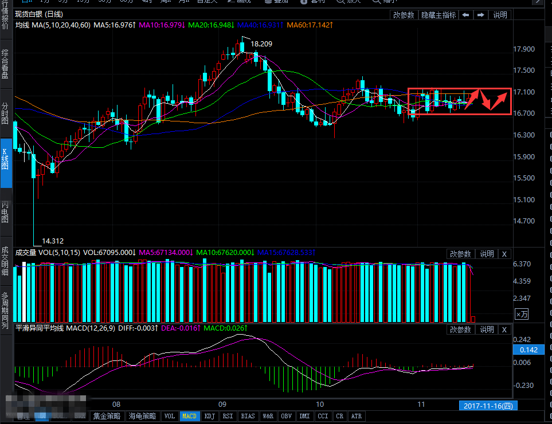Click 改参数 in the MACD panel
Screen dimensions: 552x424
click(x=460, y=329)
